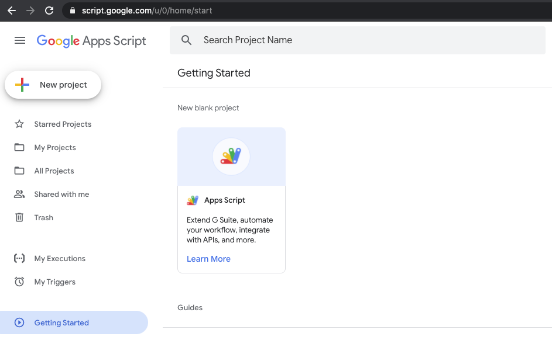
Task: Click the My Triggers alarm clock icon
Action: pyautogui.click(x=19, y=282)
